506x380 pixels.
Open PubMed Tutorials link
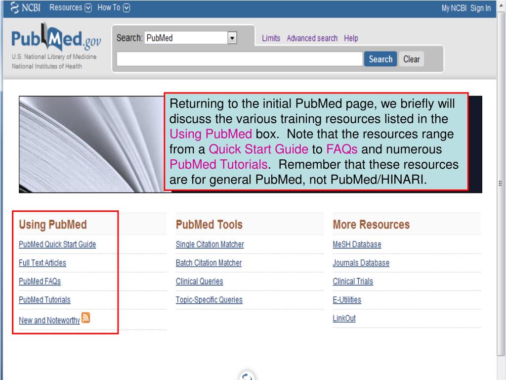pos(44,299)
